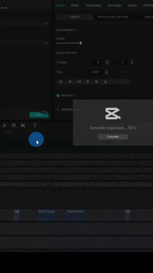
Task: Cancel the caption generation dialog
Action: [113, 137]
